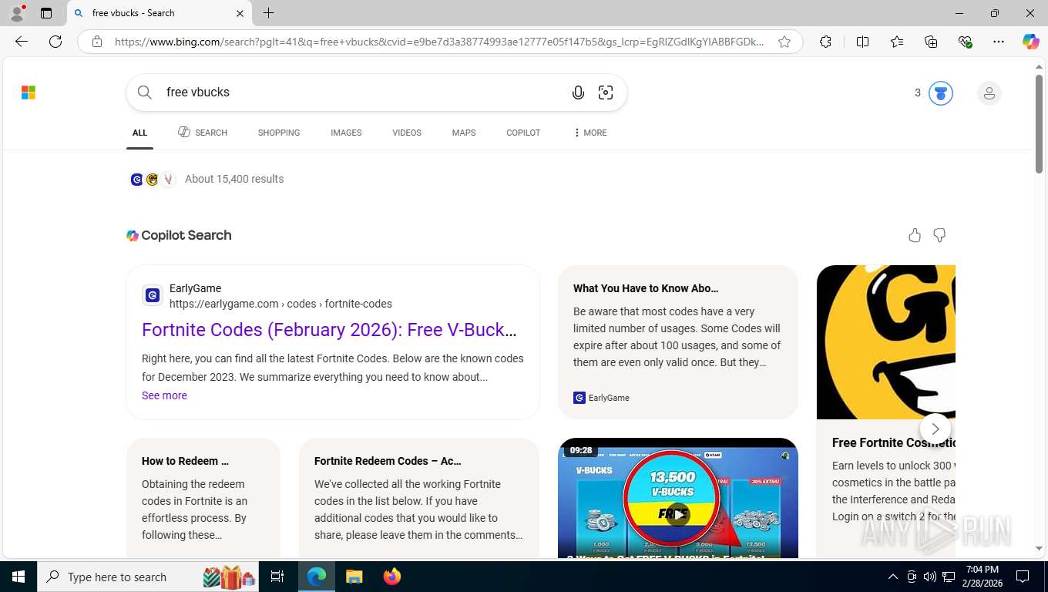Launch Firefox from the taskbar
This screenshot has width=1048, height=592.
pyautogui.click(x=392, y=577)
